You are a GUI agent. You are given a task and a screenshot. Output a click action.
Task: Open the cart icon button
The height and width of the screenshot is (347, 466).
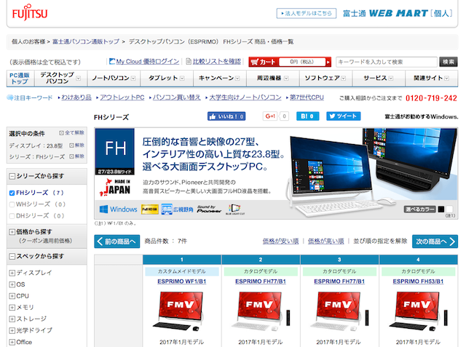point(264,62)
